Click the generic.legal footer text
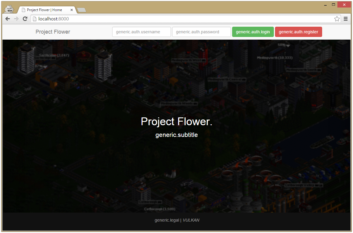 (167, 220)
